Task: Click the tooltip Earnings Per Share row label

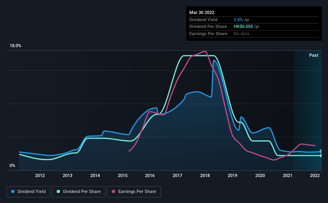Action: pos(208,34)
